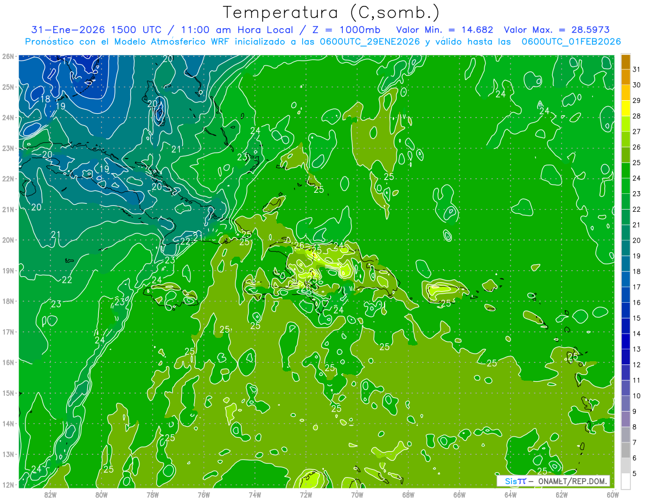The image size is (651, 502).
Task: Select the colorbar legend value "14"
Action: click(637, 334)
